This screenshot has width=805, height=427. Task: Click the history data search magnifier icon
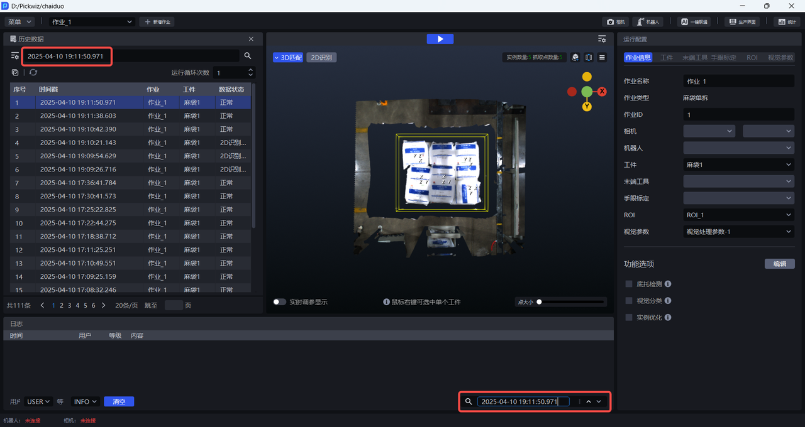(x=248, y=56)
